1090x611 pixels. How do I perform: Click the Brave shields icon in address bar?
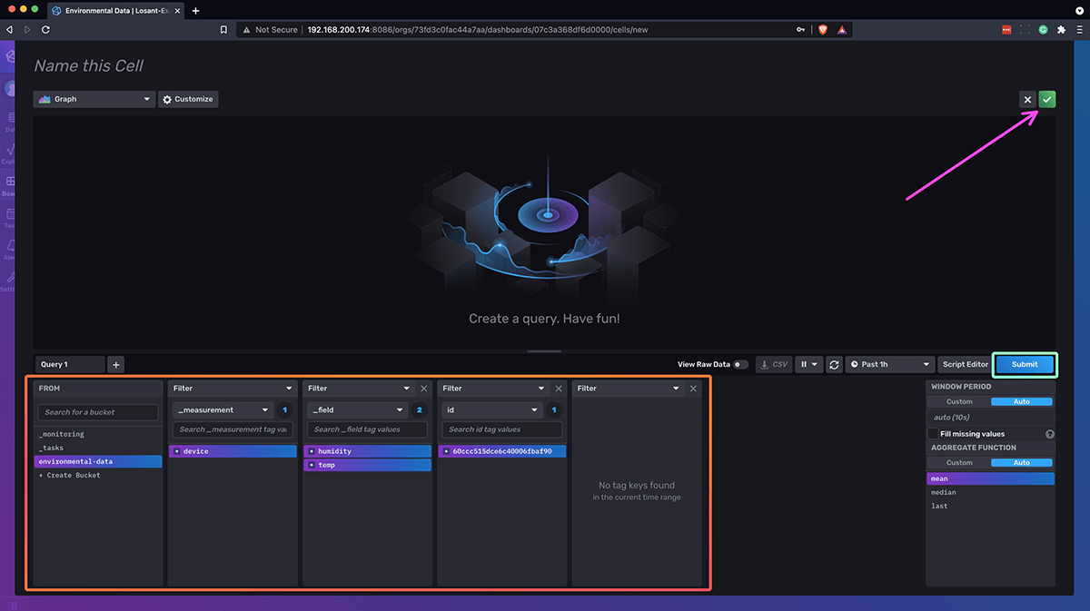[x=823, y=29]
